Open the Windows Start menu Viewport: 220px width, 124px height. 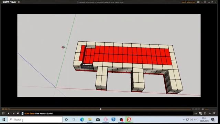click(4, 120)
